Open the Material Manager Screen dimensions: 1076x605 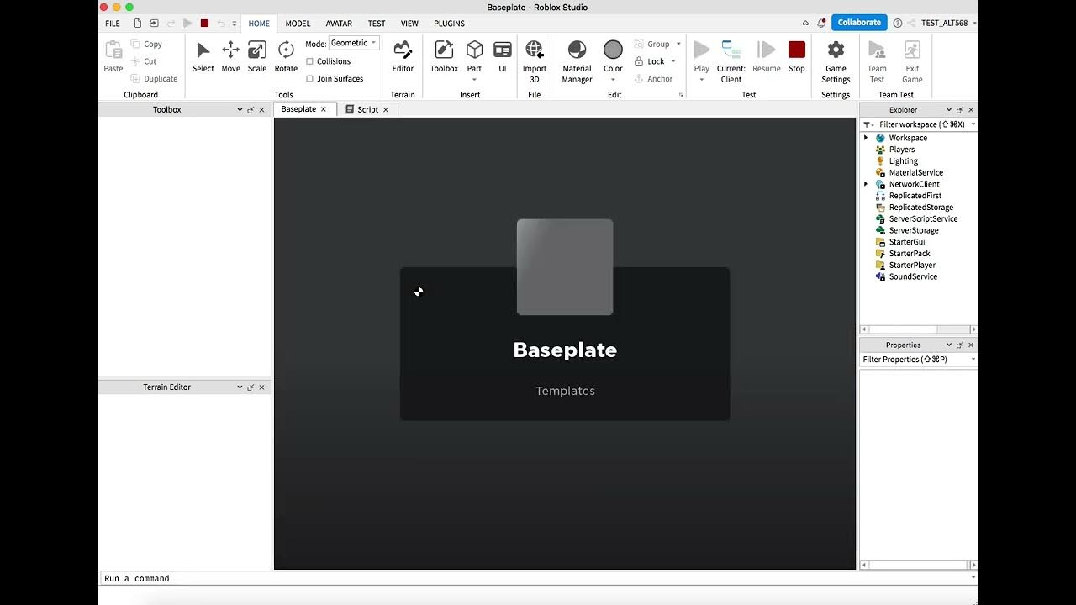tap(577, 62)
